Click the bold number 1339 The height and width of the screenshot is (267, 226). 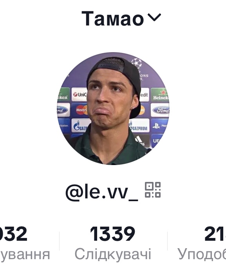(113, 234)
